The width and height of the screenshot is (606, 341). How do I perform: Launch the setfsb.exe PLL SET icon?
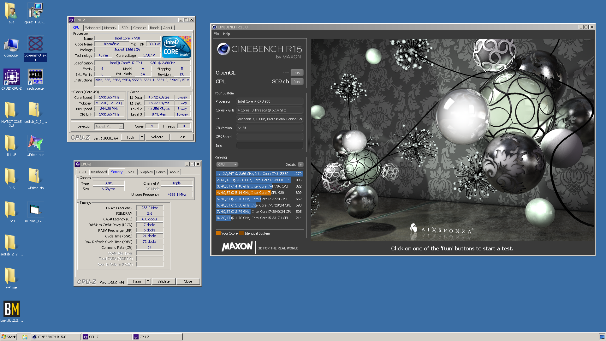tap(35, 79)
